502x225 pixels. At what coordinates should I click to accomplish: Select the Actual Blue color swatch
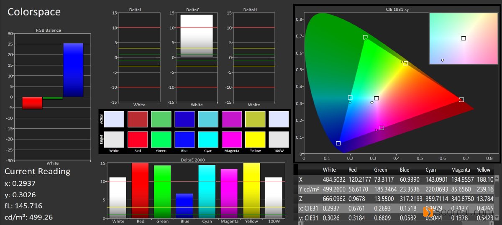(x=184, y=118)
